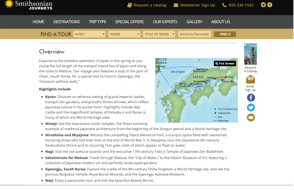Click the Twitter share icon in the right sidebar

[251, 107]
